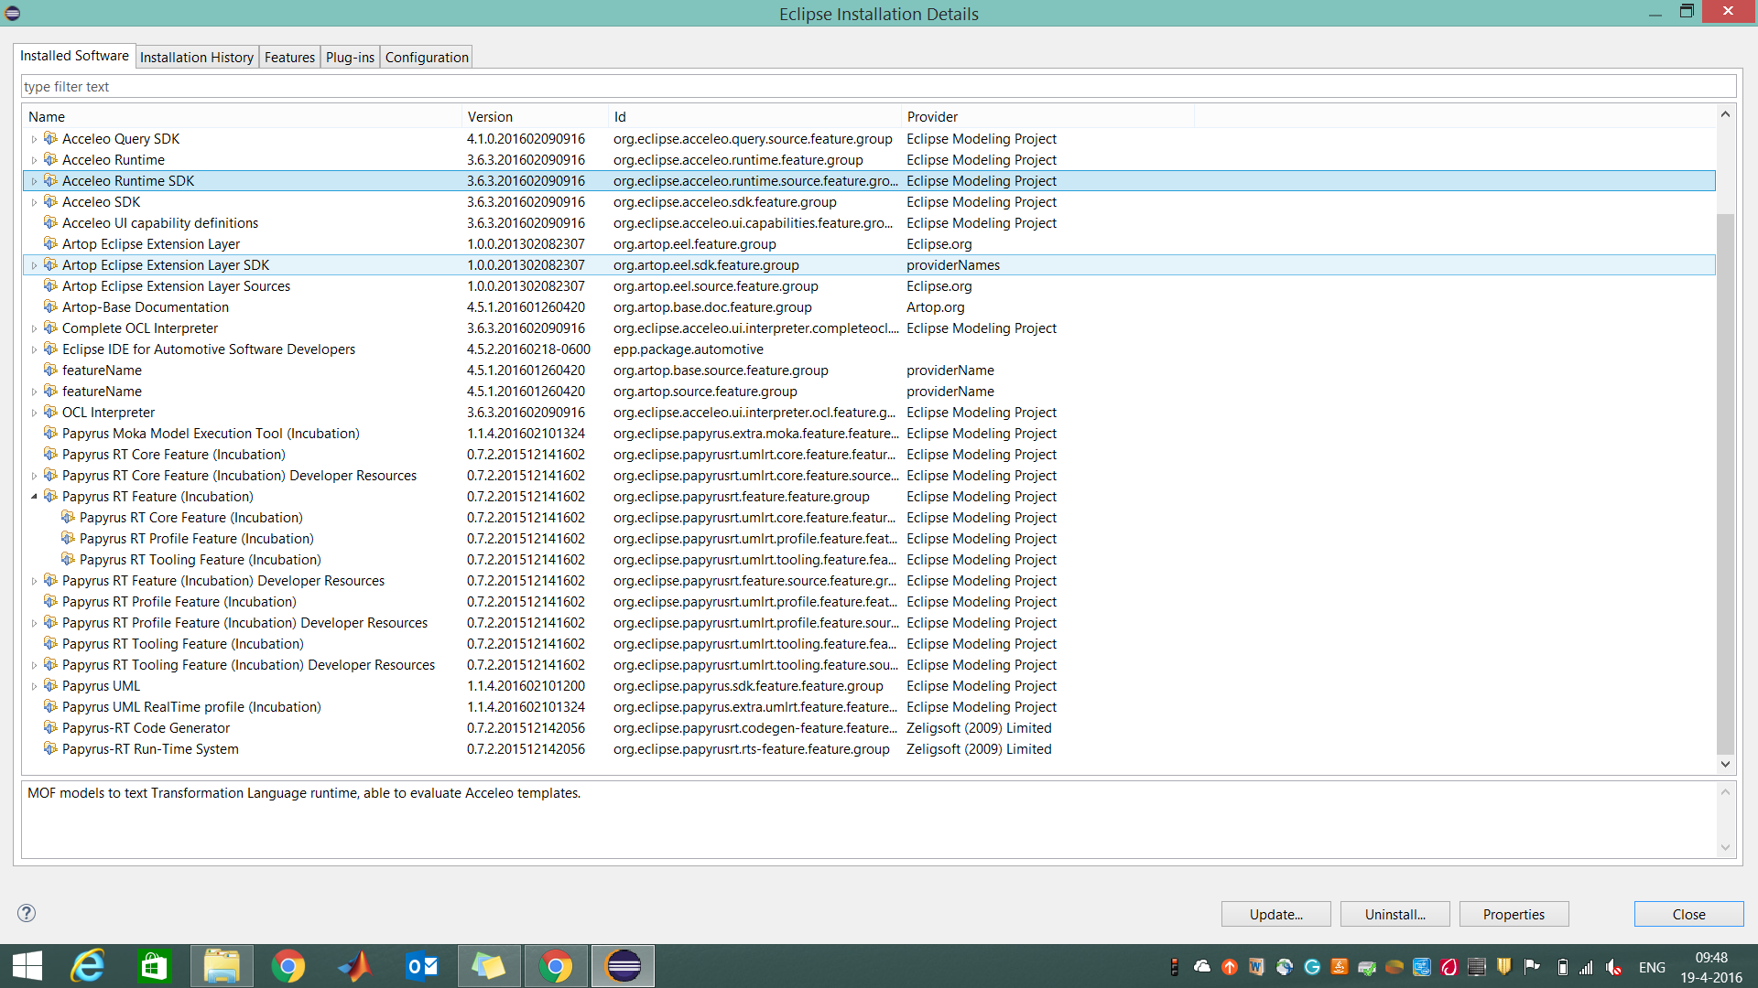Click the icon beside Papyrus-RT Run-Time System
Screen dimensions: 1758x988
(x=50, y=748)
